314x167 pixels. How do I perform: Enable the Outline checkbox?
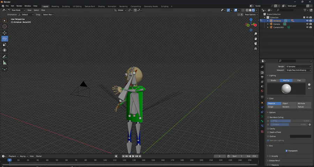pyautogui.click(x=268, y=136)
